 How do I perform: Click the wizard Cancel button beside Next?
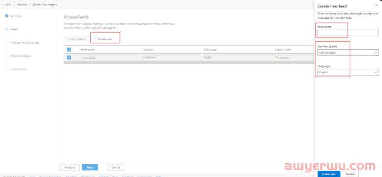point(116,167)
